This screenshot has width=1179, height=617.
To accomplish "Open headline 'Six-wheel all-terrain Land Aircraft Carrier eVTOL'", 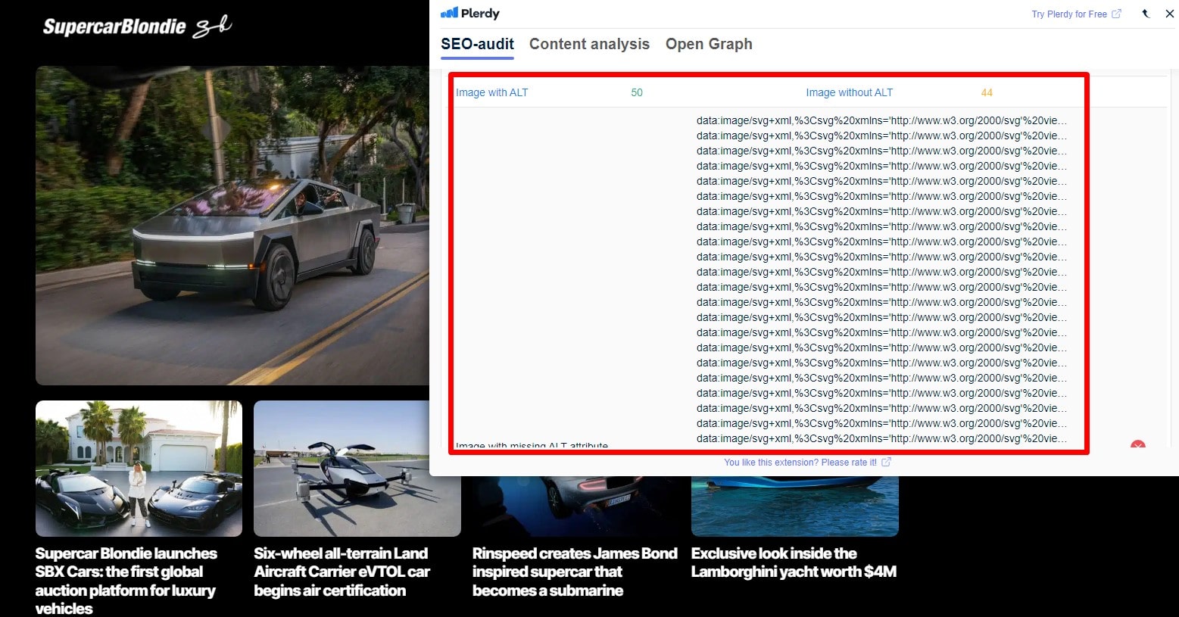I will pos(342,572).
